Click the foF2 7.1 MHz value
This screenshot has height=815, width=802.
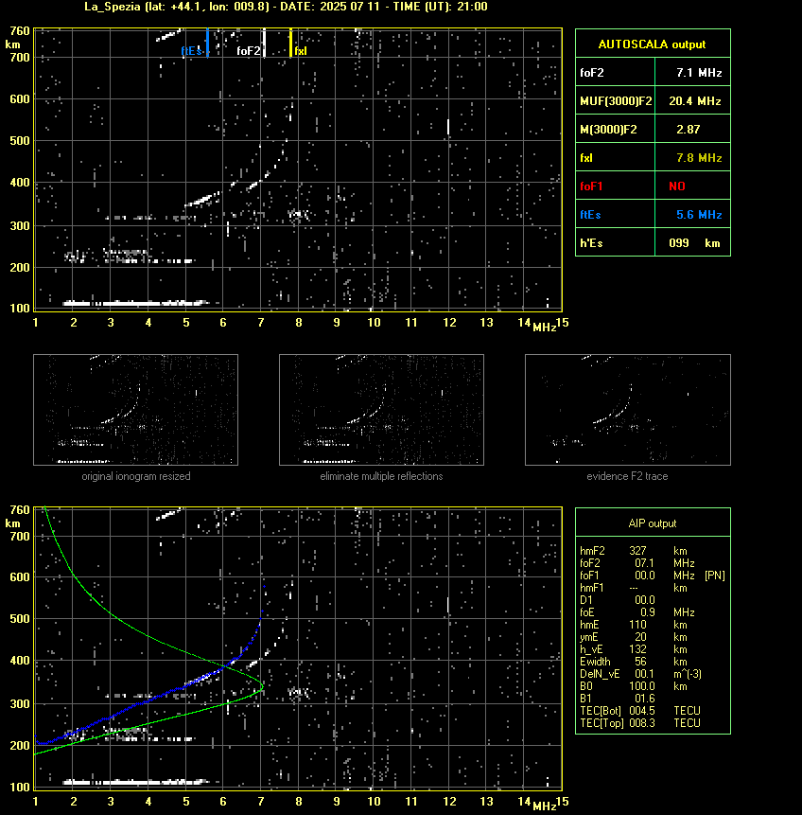699,73
